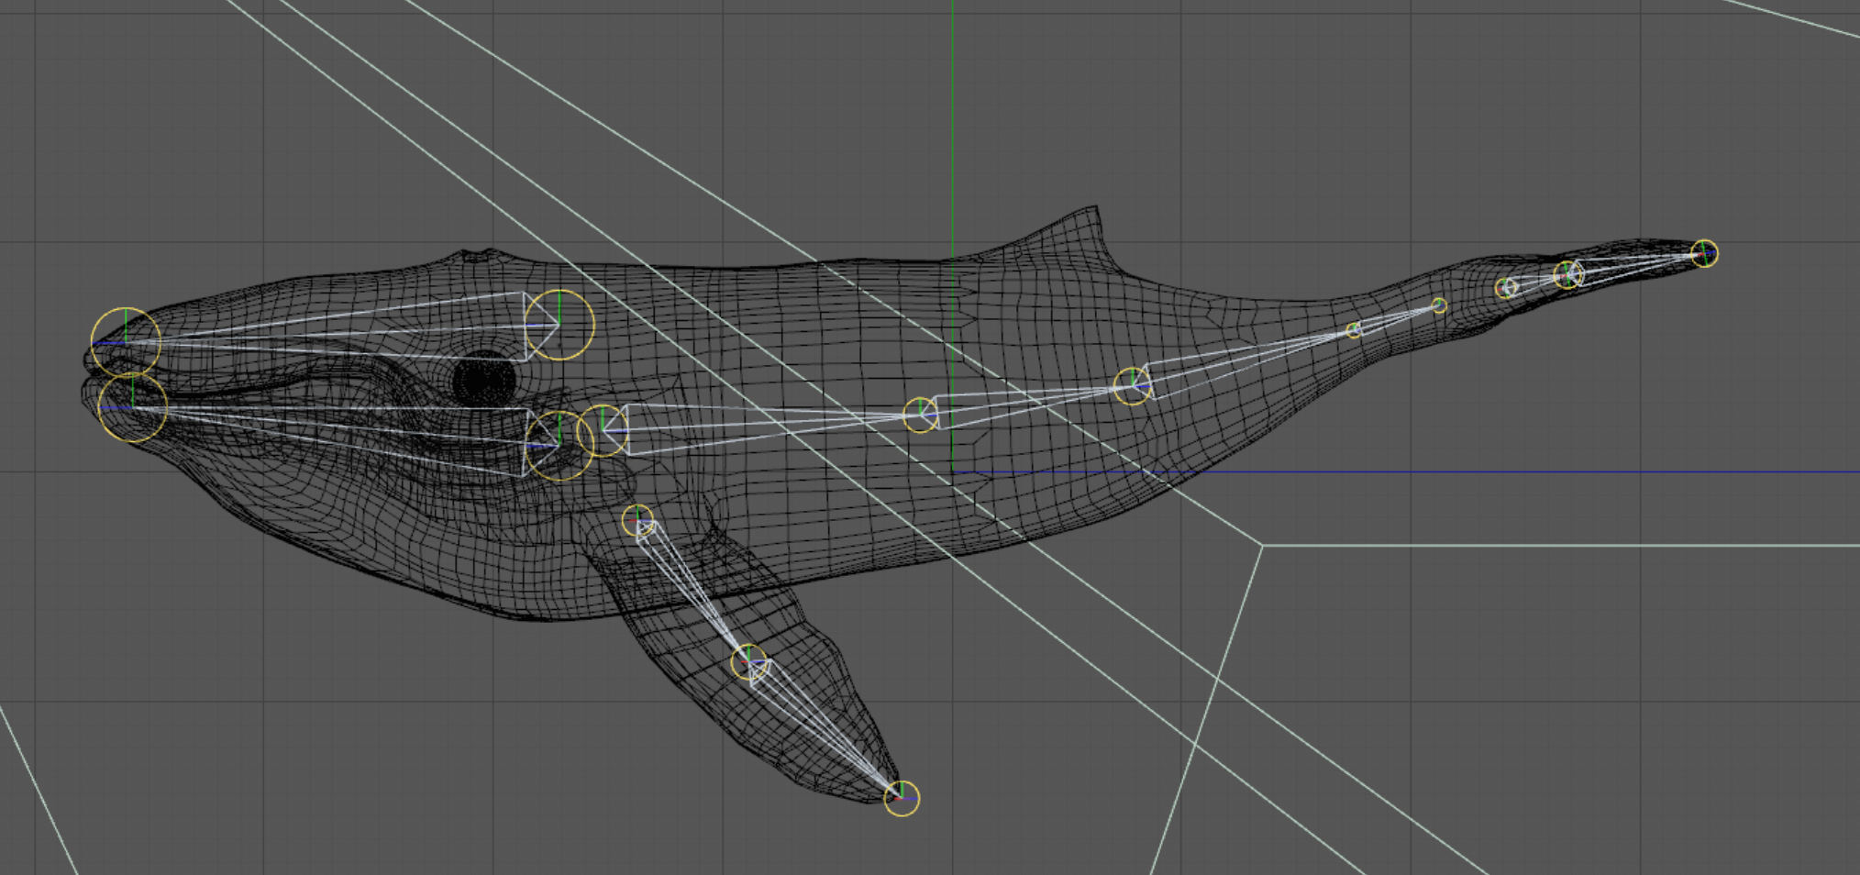Click the large upper head joint circle
Screen dimensions: 1860x875
559,324
